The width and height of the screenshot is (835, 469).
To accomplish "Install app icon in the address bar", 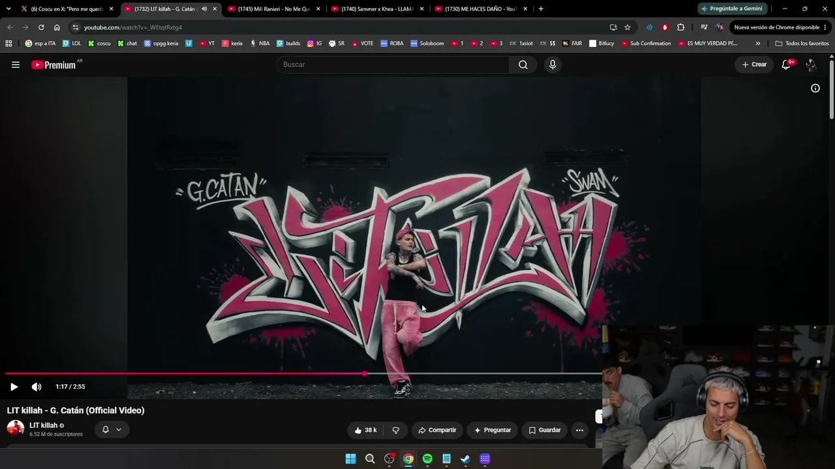I will point(613,27).
